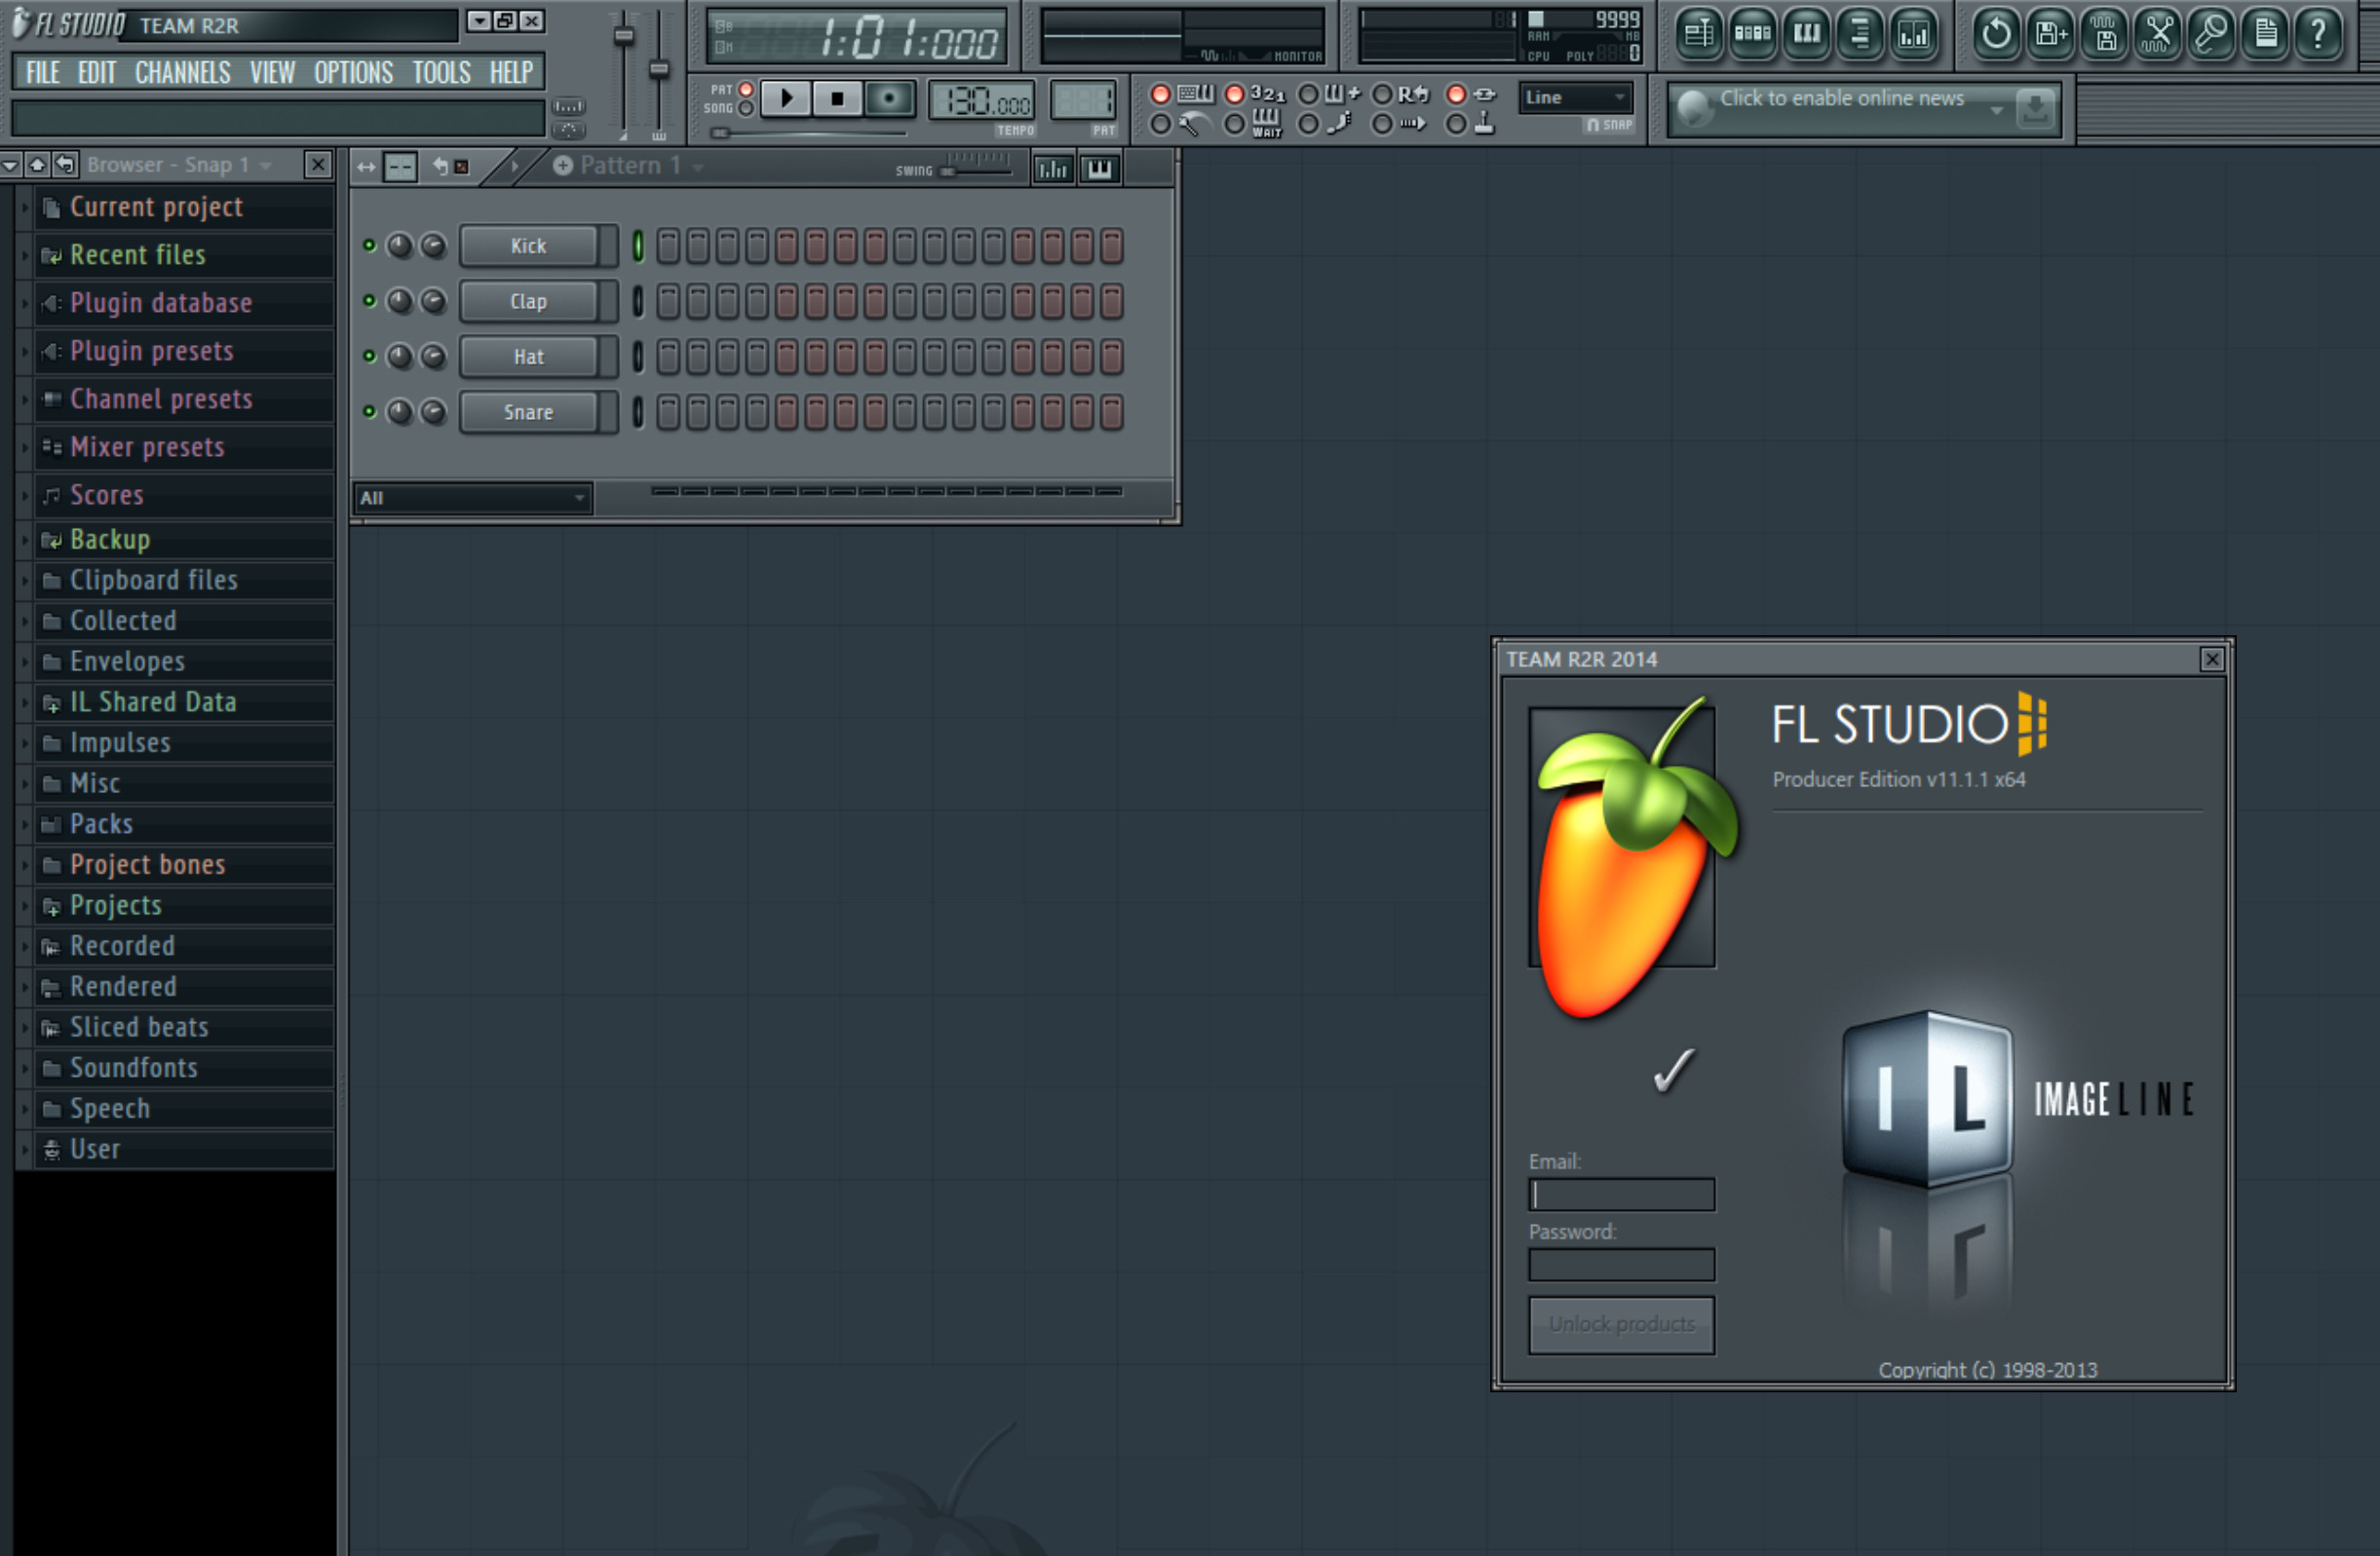Click the Email input field
This screenshot has width=2380, height=1556.
pos(1621,1194)
